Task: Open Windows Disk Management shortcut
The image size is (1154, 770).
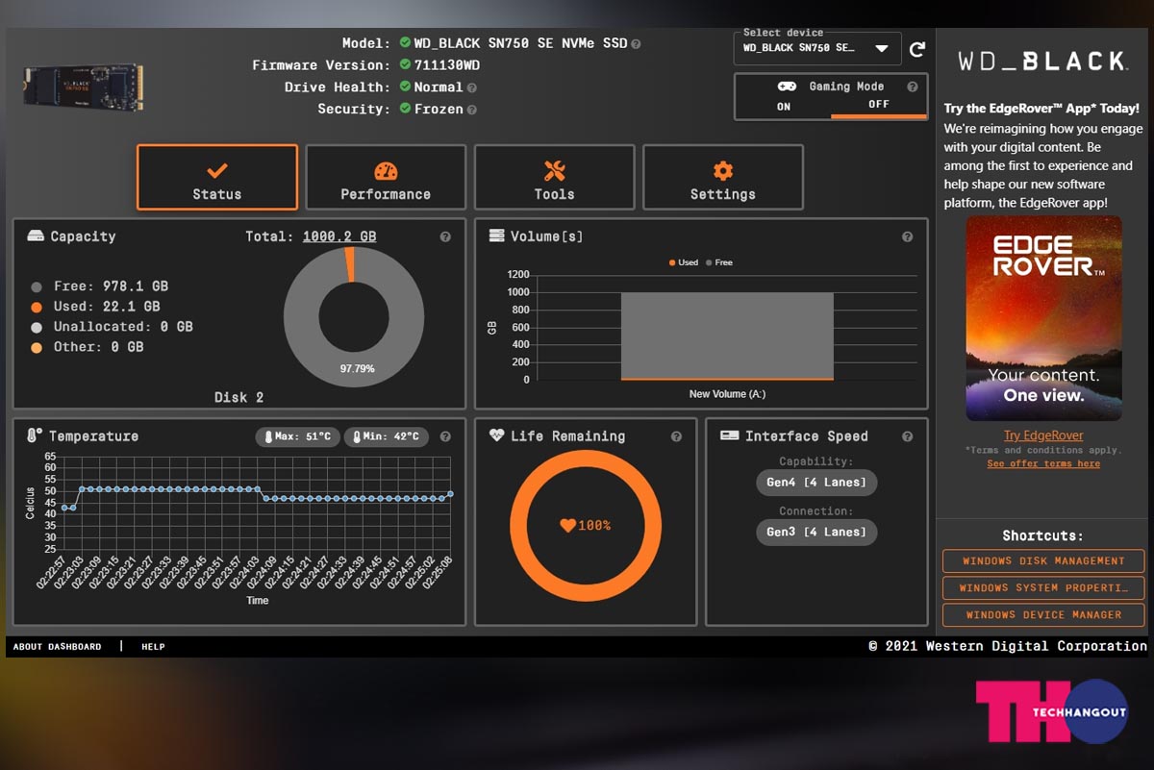Action: pos(1043,561)
